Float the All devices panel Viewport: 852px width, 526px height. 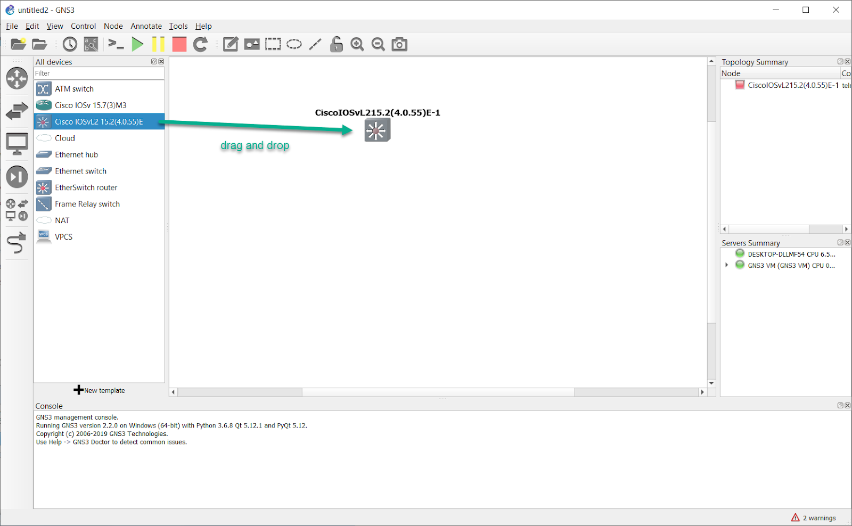(154, 62)
